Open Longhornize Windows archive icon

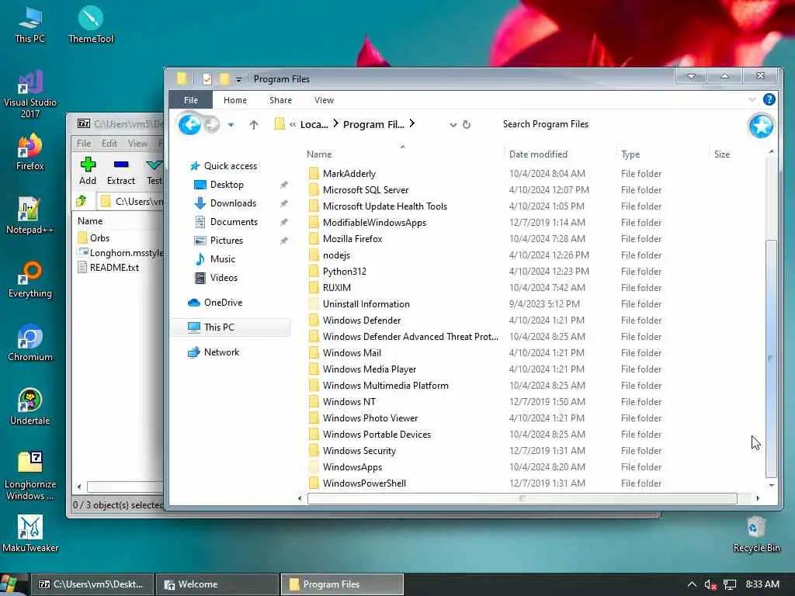(x=30, y=476)
